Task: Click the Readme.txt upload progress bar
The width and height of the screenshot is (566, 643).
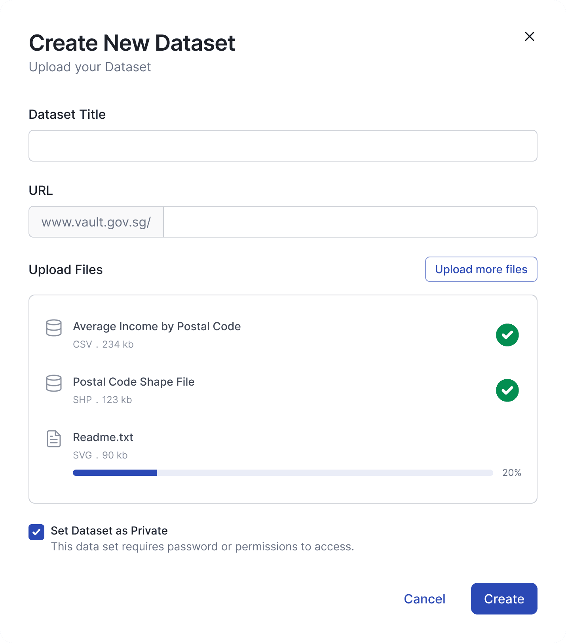Action: (x=283, y=473)
